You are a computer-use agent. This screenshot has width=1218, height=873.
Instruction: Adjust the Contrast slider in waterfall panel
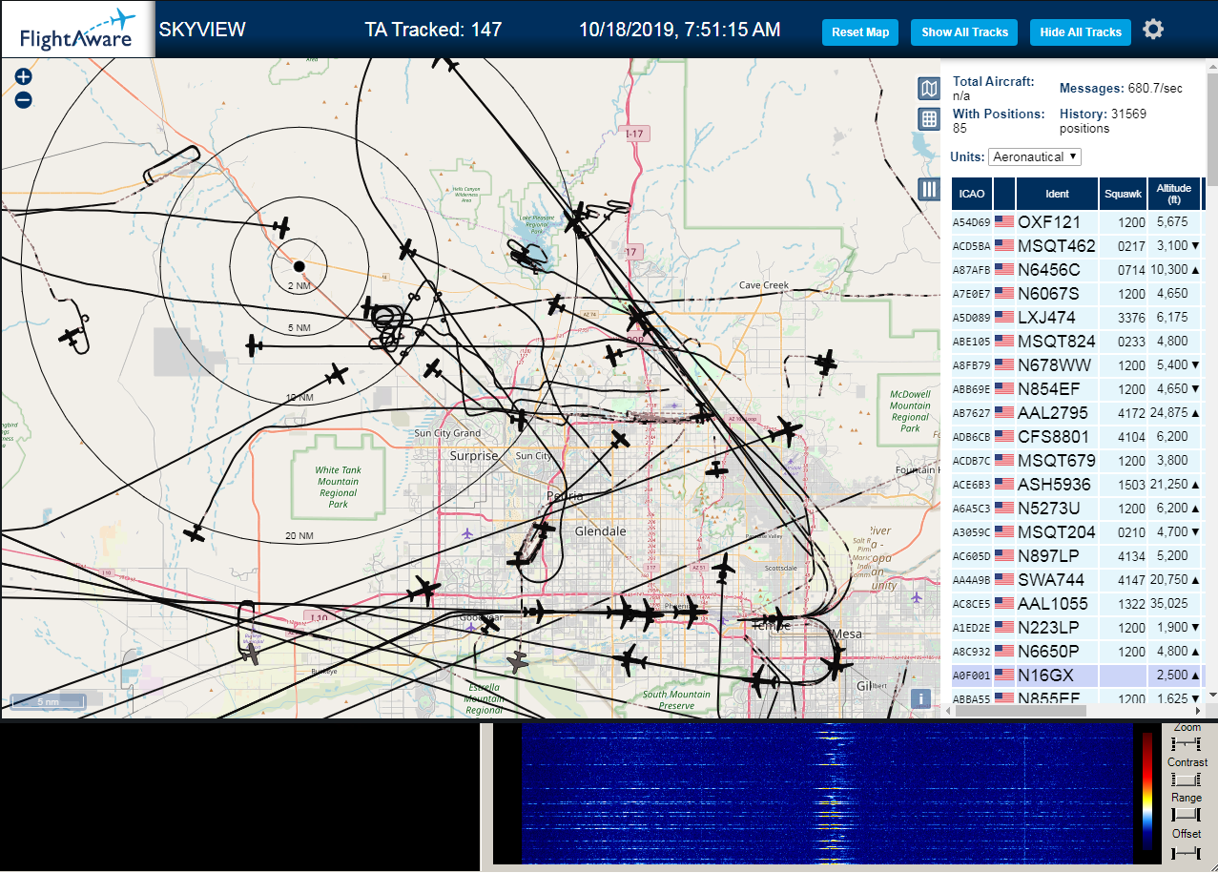[1187, 779]
